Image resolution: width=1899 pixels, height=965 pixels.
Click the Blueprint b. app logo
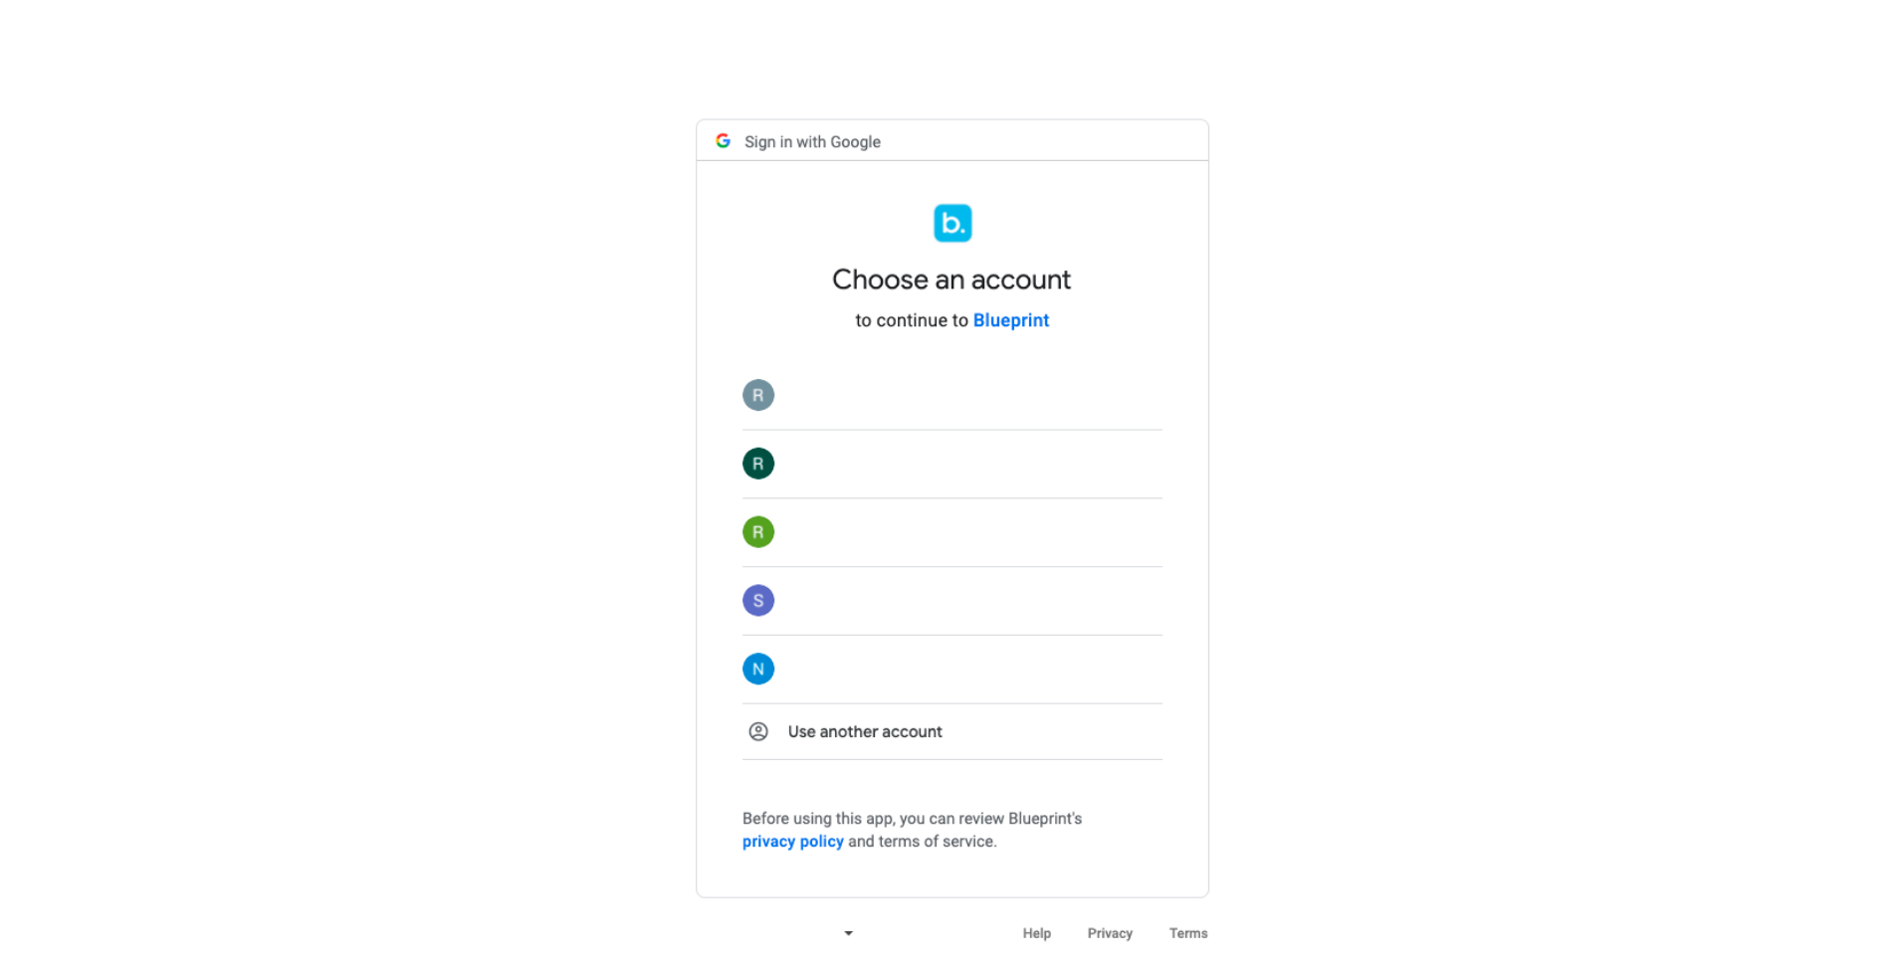pos(952,223)
